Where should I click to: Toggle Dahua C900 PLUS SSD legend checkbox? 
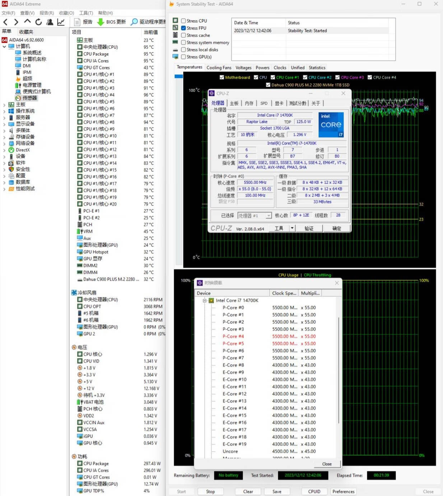(x=268, y=85)
